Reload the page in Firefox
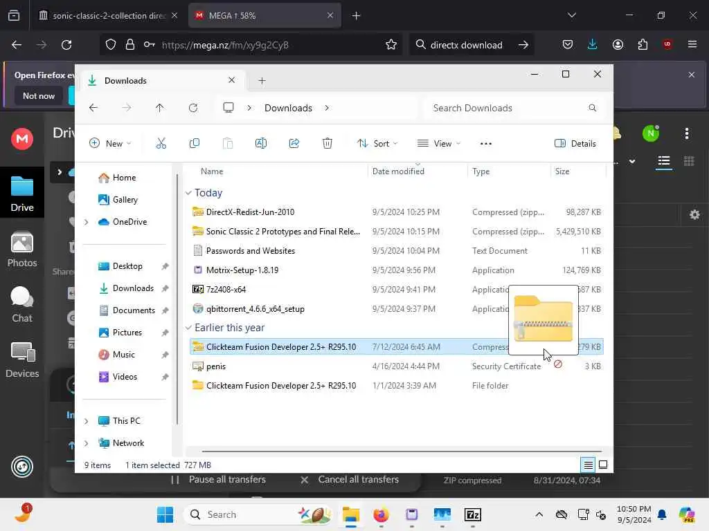Screen dimensions: 709x531 click(x=66, y=45)
